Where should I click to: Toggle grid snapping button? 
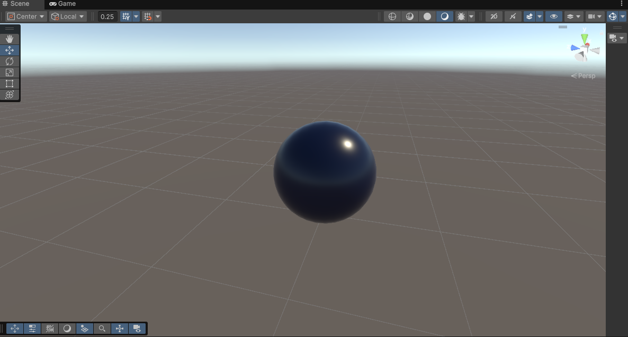tap(148, 16)
